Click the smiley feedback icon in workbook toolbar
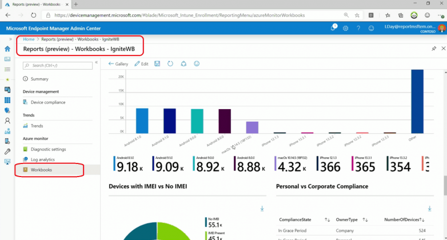Screen dimensions: 447x240 coord(197,64)
